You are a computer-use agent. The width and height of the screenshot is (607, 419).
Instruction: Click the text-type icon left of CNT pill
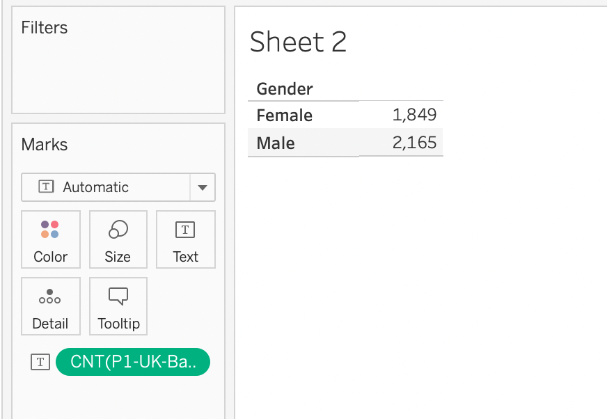point(40,362)
